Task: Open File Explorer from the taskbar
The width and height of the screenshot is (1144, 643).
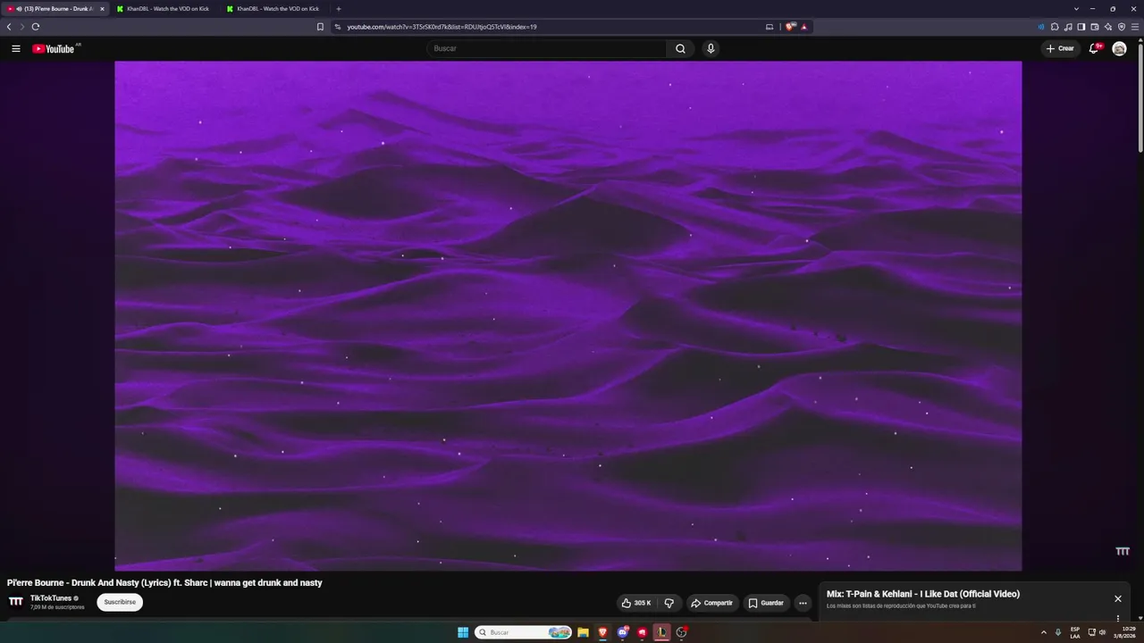Action: pos(583,632)
